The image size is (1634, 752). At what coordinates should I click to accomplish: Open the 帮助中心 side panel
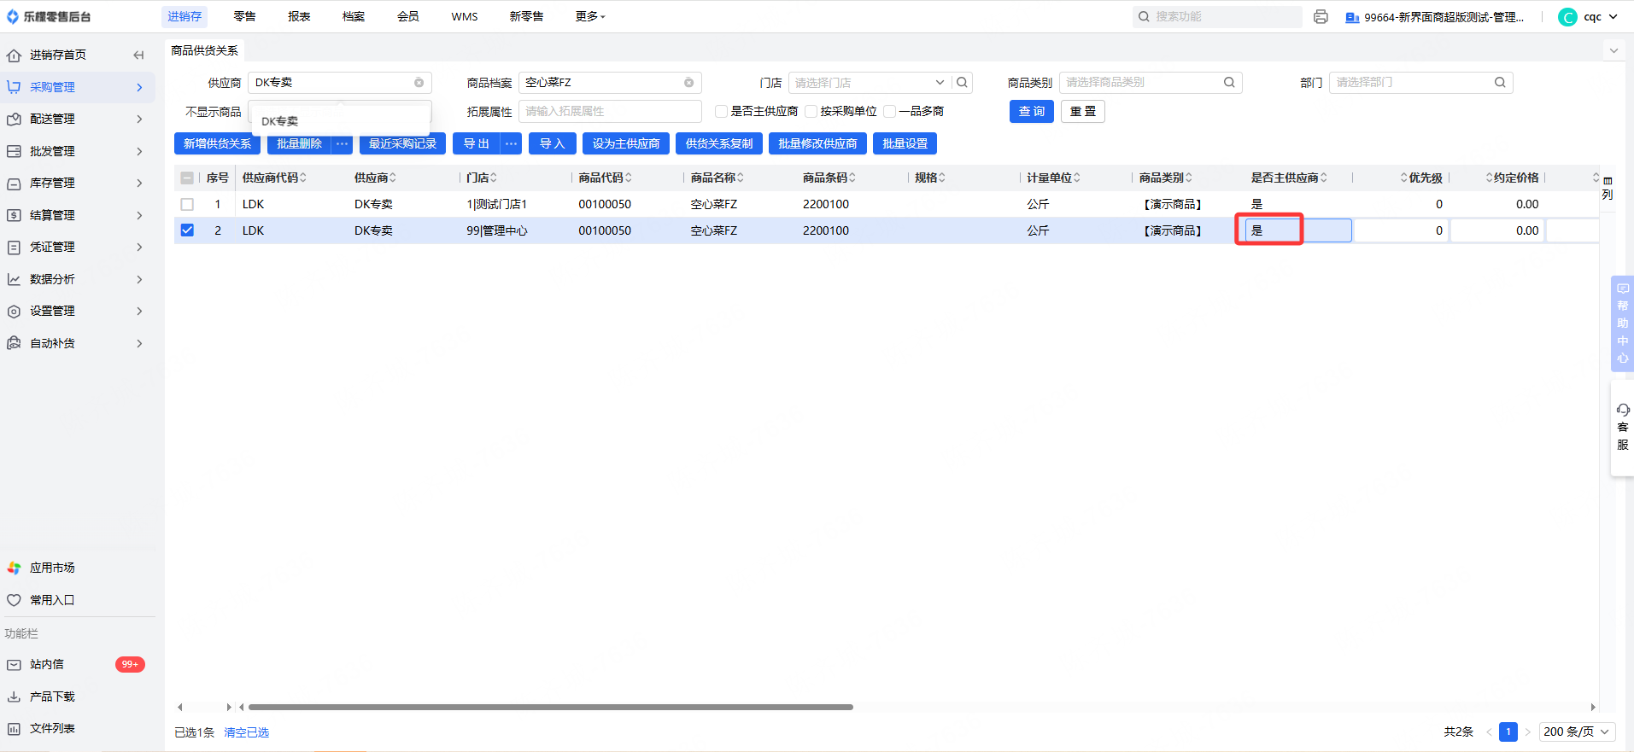click(1622, 324)
